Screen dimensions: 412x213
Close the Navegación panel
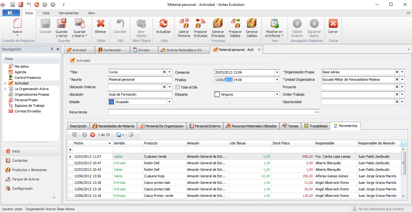pyautogui.click(x=57, y=49)
